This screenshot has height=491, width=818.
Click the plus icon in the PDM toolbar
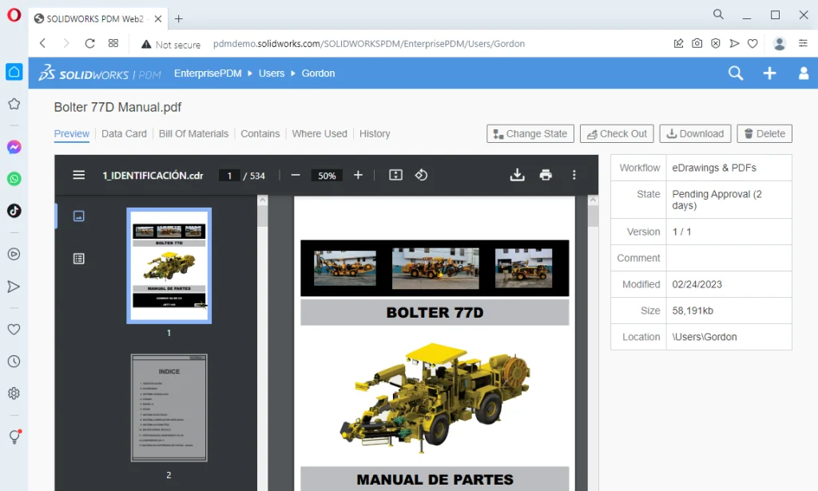769,73
